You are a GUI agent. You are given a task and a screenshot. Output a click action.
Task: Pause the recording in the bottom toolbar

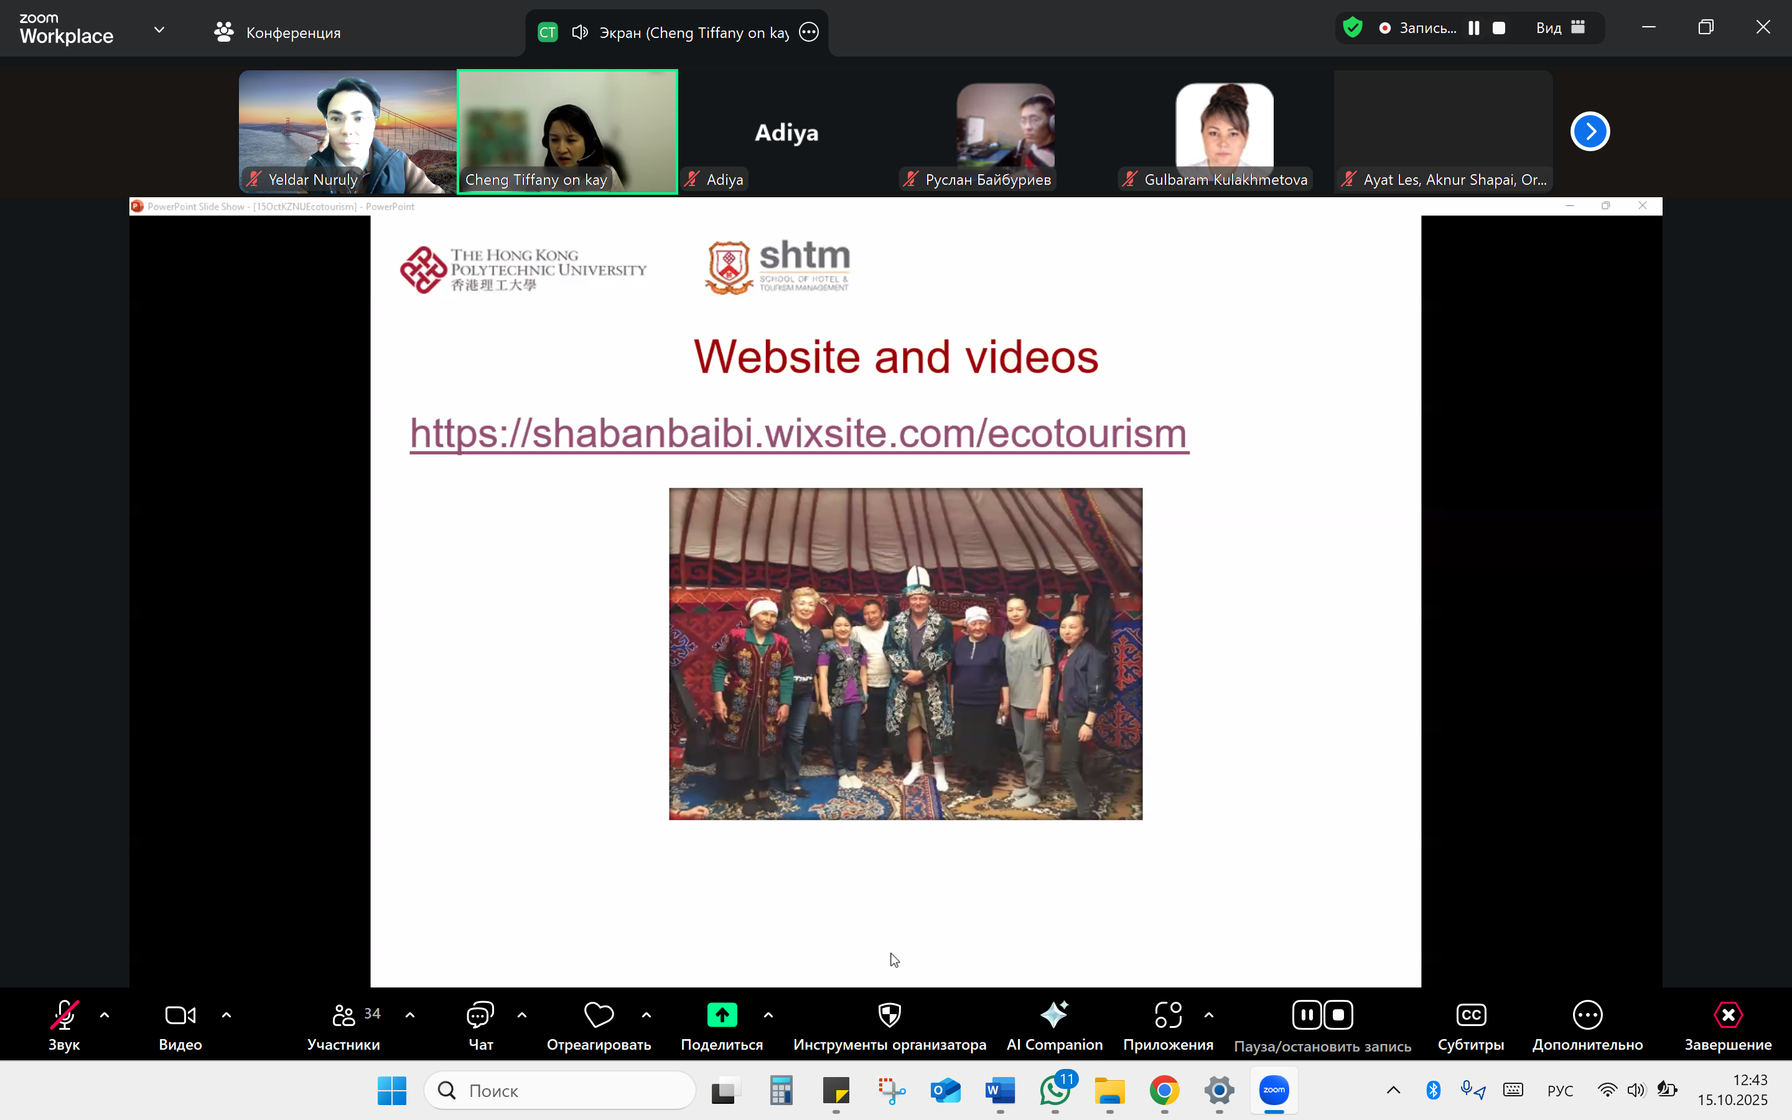point(1307,1015)
